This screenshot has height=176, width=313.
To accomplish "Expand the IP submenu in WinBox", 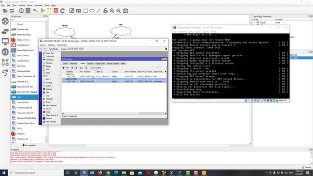I will (x=51, y=76).
